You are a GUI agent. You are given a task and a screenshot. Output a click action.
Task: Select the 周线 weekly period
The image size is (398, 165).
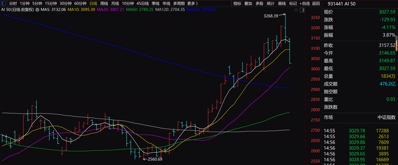[104, 4]
